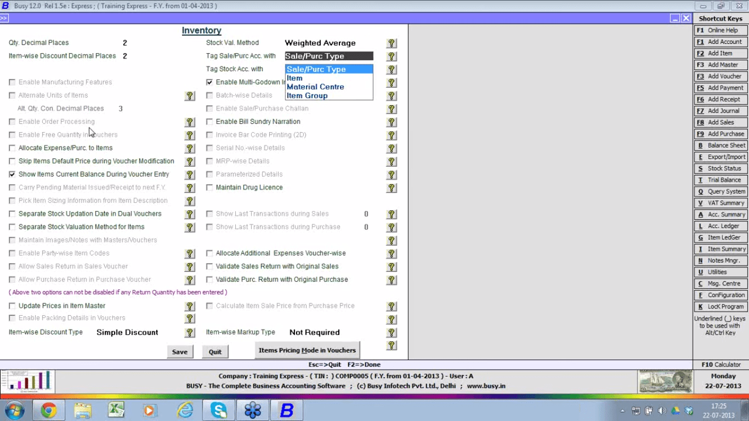Click the Quit button
Viewport: 749px width, 421px height.
click(x=215, y=352)
